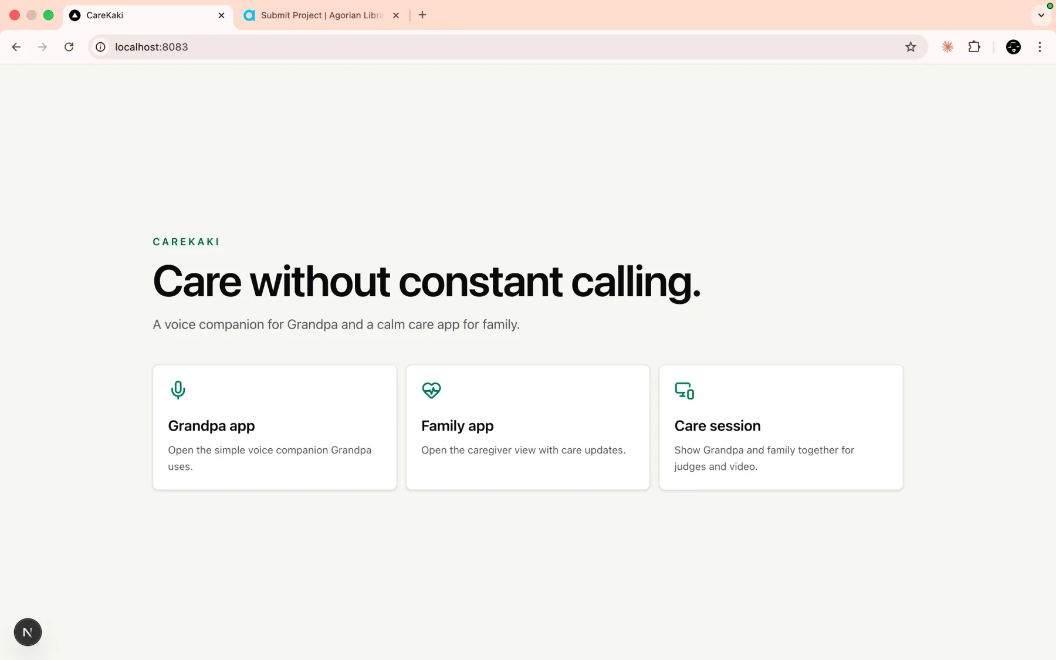Select the CareKaki tab
Screen dimensions: 1056x660
148,15
